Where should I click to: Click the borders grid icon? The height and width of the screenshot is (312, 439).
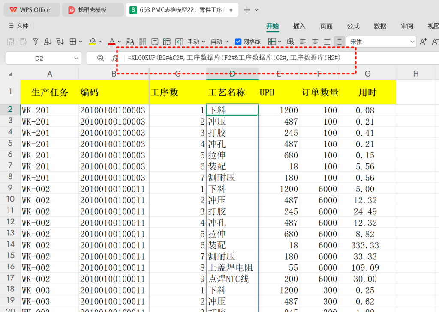coord(73,42)
